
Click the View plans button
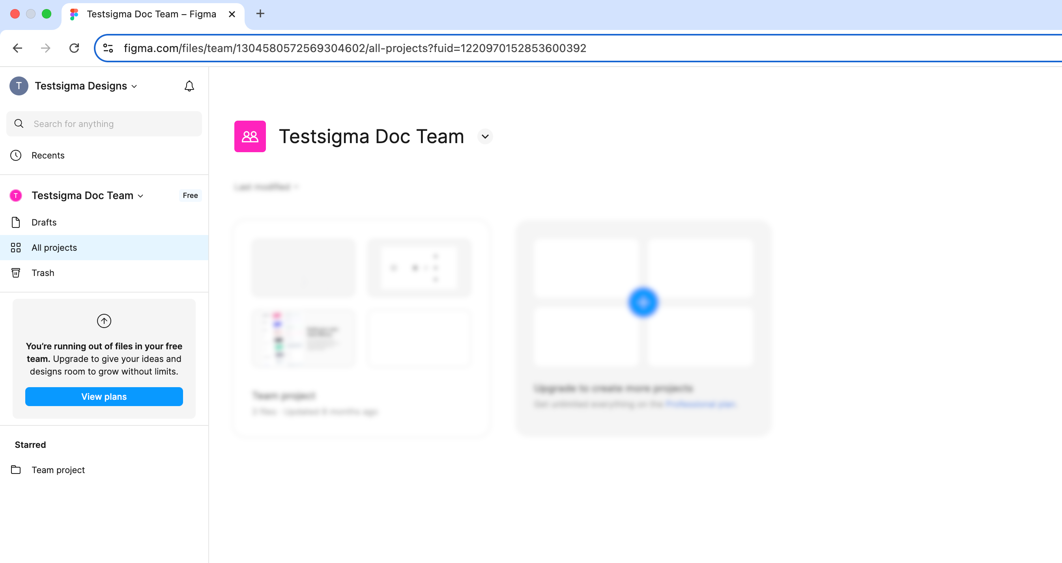pos(103,397)
